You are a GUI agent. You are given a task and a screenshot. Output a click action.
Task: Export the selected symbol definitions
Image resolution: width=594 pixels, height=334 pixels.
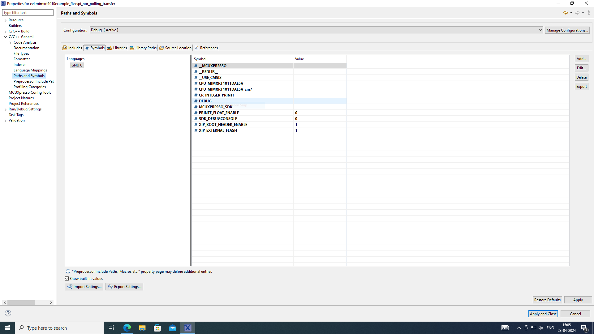tap(581, 86)
